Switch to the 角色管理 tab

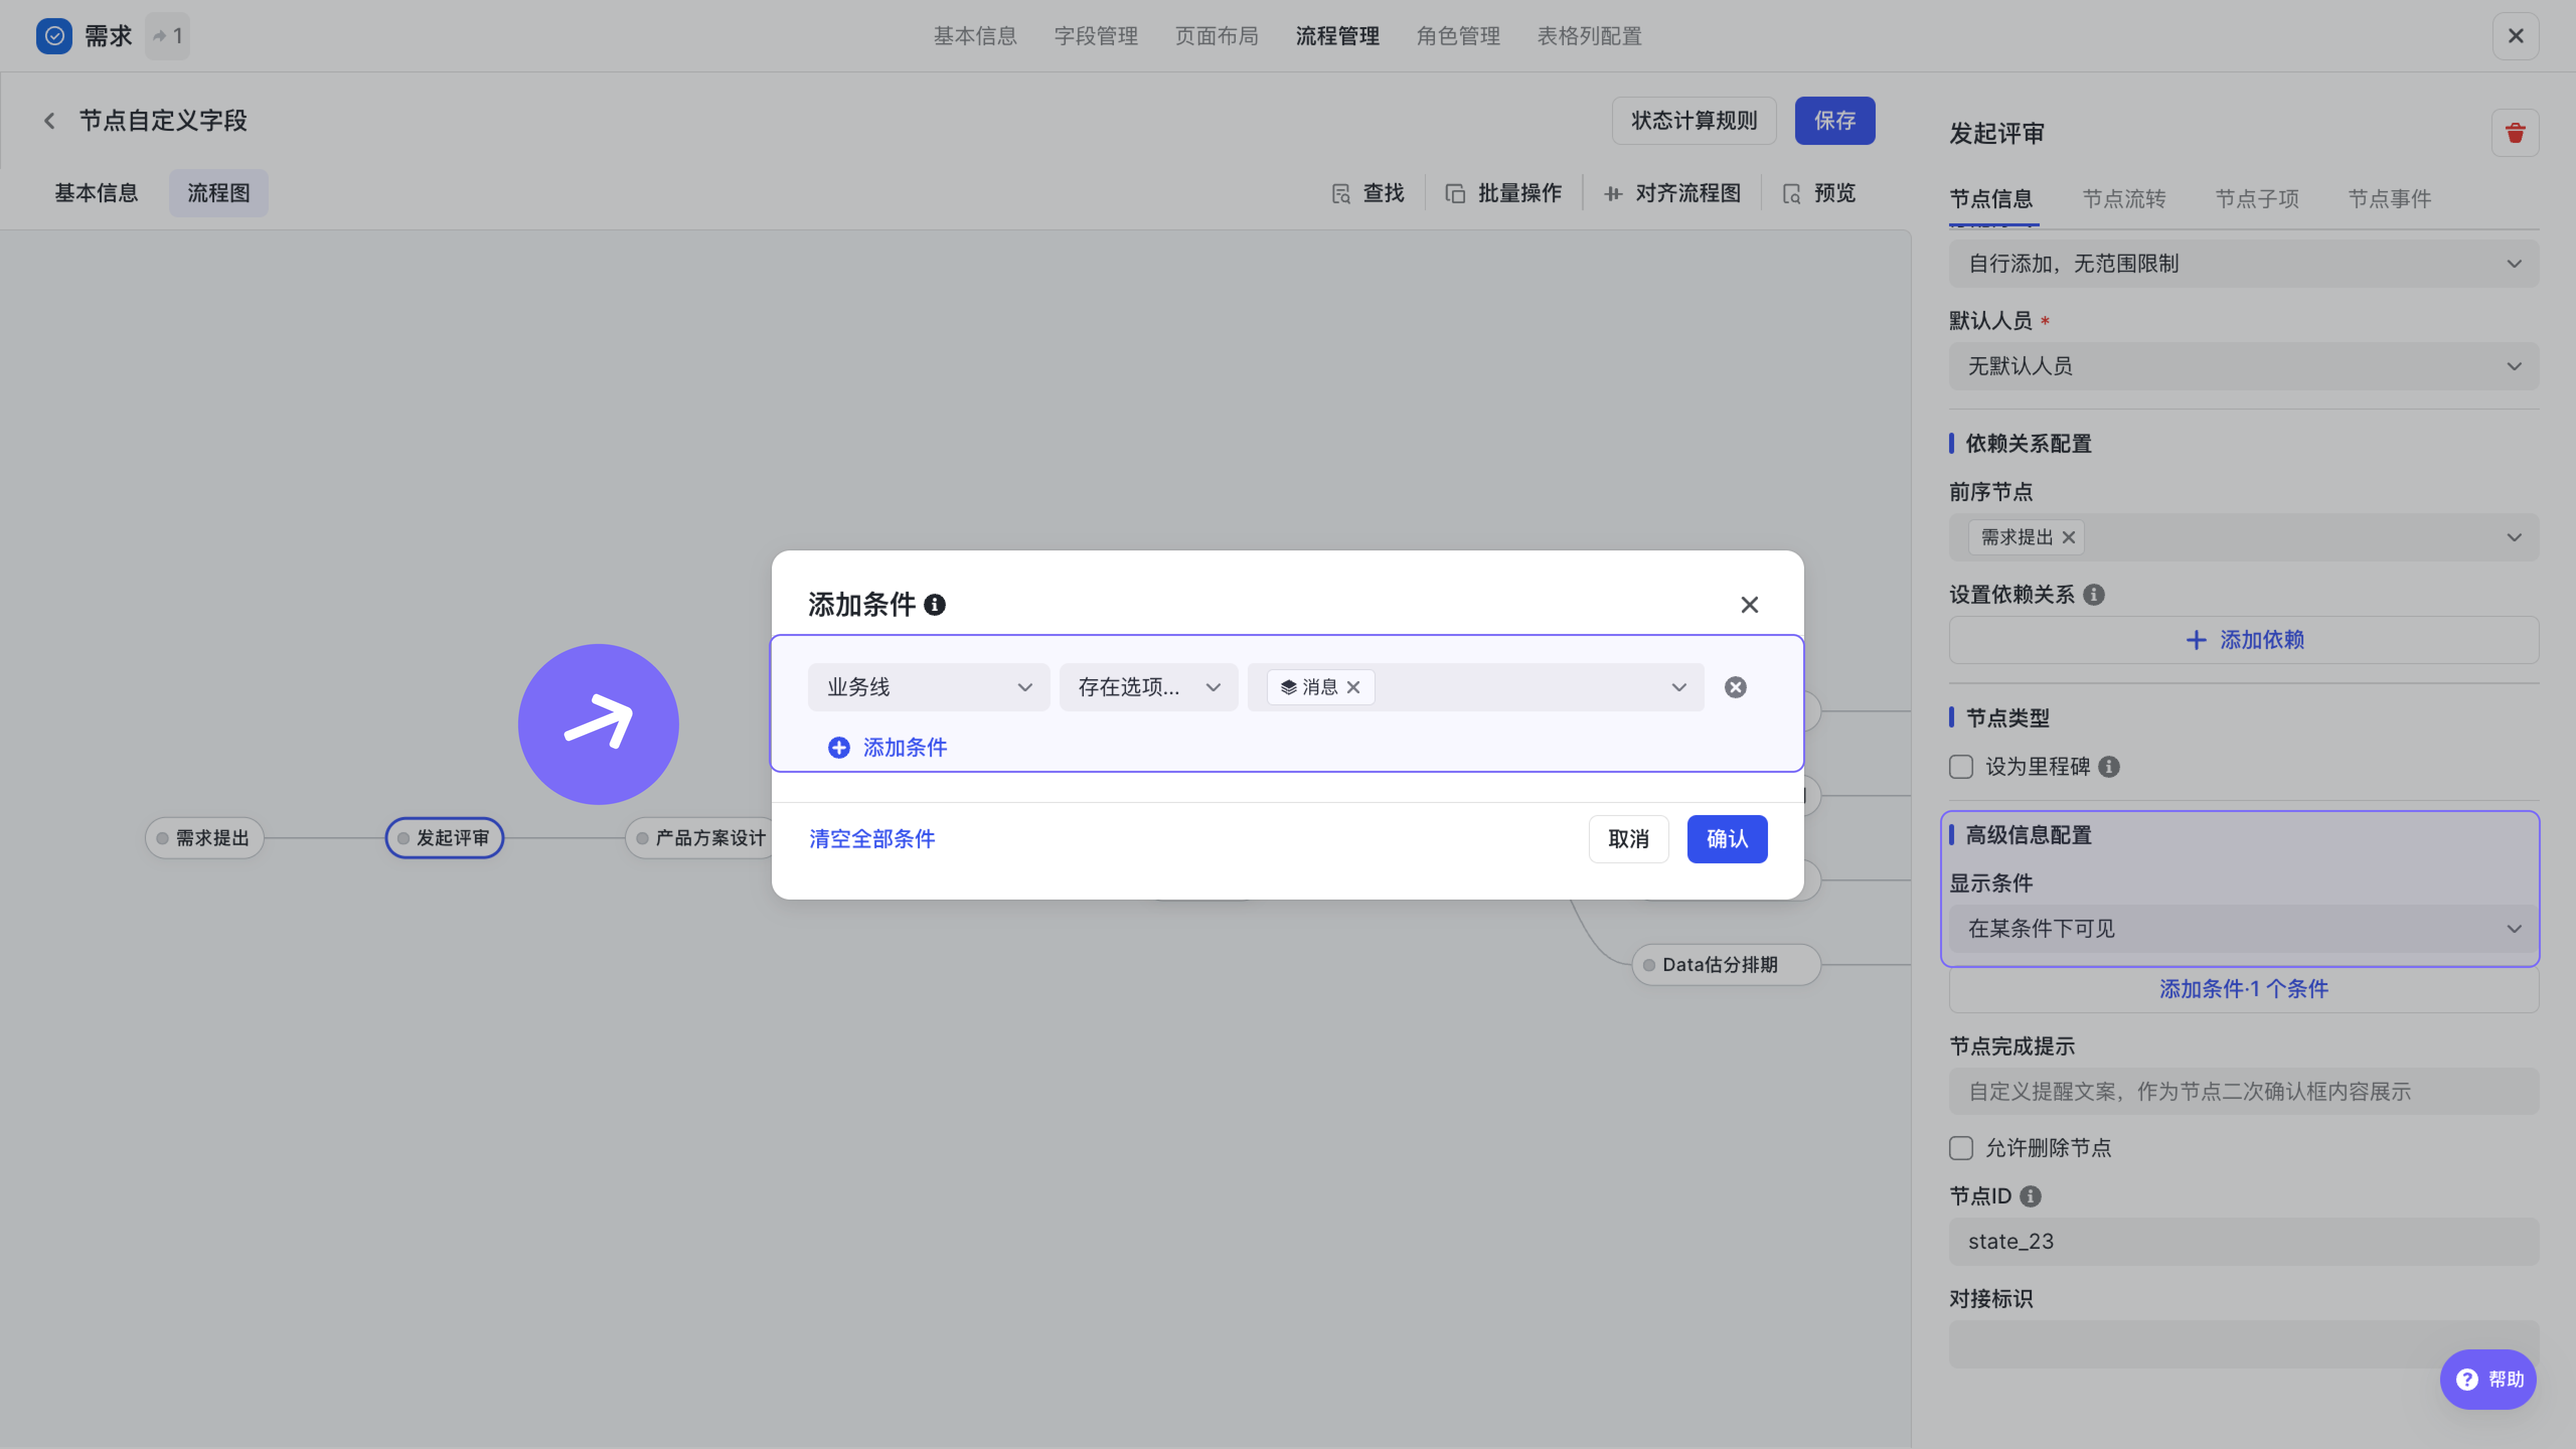tap(1458, 36)
